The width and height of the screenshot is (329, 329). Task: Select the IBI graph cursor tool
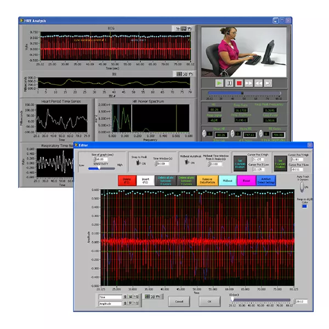click(x=179, y=74)
